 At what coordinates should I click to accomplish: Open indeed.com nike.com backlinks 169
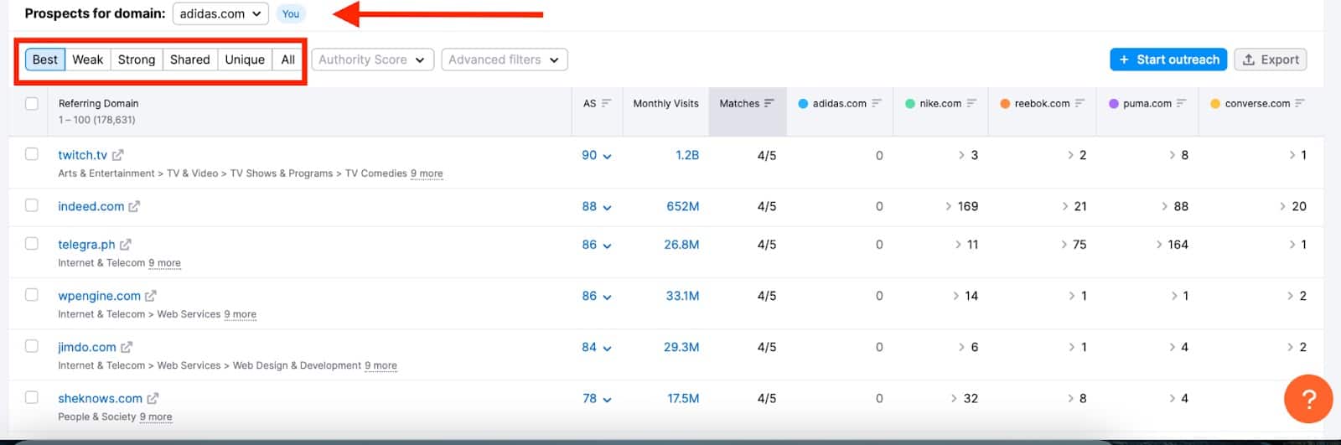pos(961,206)
